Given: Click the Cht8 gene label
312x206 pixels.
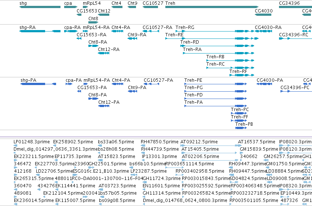Looking at the screenshot, I should pyautogui.click(x=93, y=18).
